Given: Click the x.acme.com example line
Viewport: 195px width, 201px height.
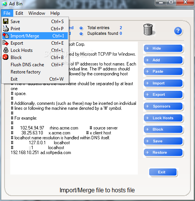Looking at the screenshot, I should [x=61, y=133].
